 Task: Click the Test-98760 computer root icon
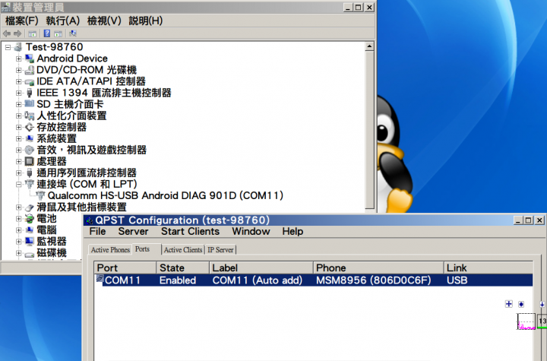(19, 47)
